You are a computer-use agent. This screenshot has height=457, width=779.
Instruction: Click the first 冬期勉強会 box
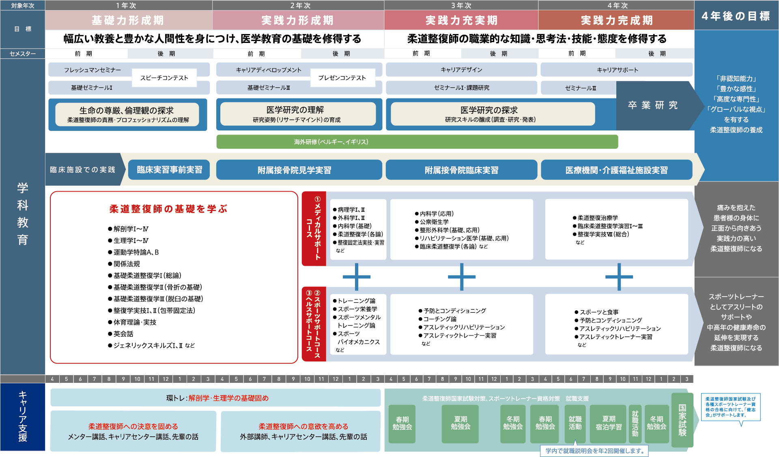click(x=513, y=423)
